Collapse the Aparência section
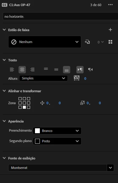118x183 pixels. pos(4,121)
